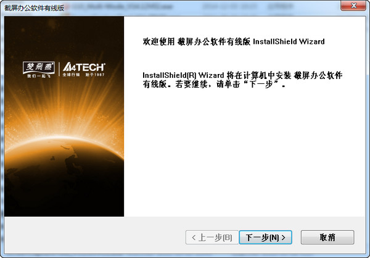Click the greyed-out 上一步(B) button
Image resolution: width=370 pixels, height=258 pixels.
pyautogui.click(x=212, y=237)
